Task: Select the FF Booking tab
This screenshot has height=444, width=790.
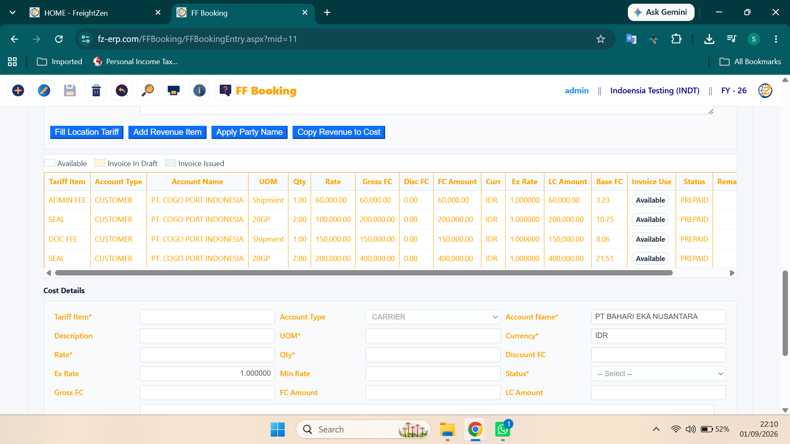Action: coord(243,13)
